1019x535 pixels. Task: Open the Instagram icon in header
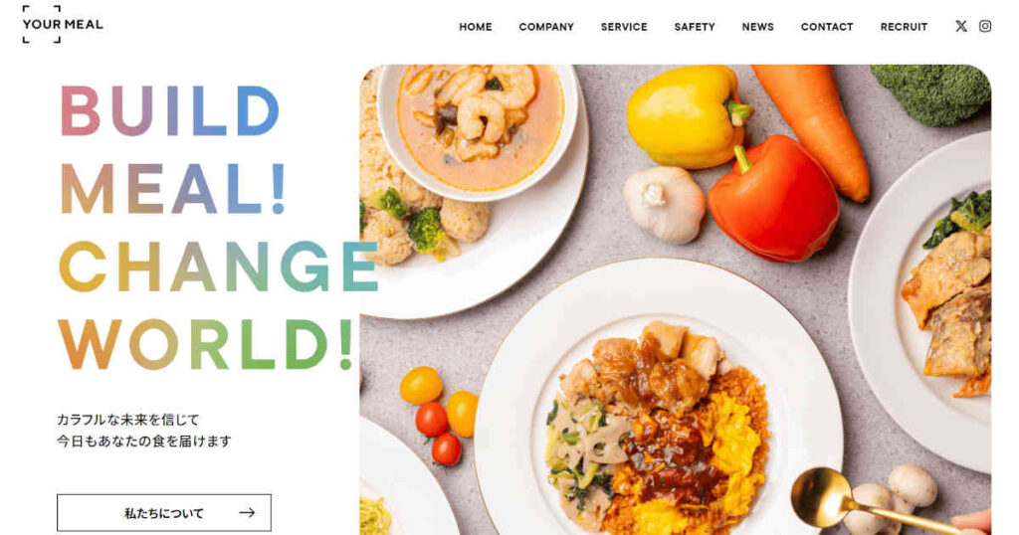point(985,26)
